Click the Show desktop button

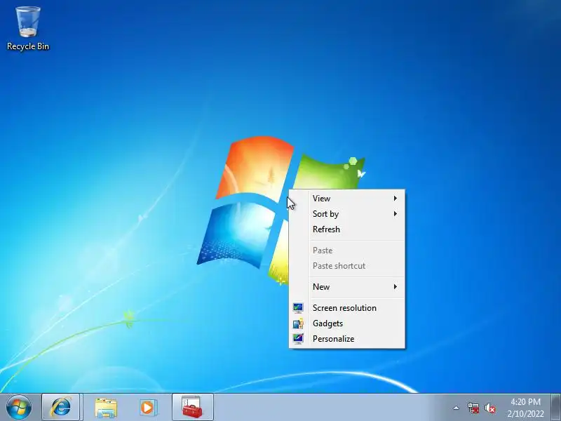coord(556,407)
